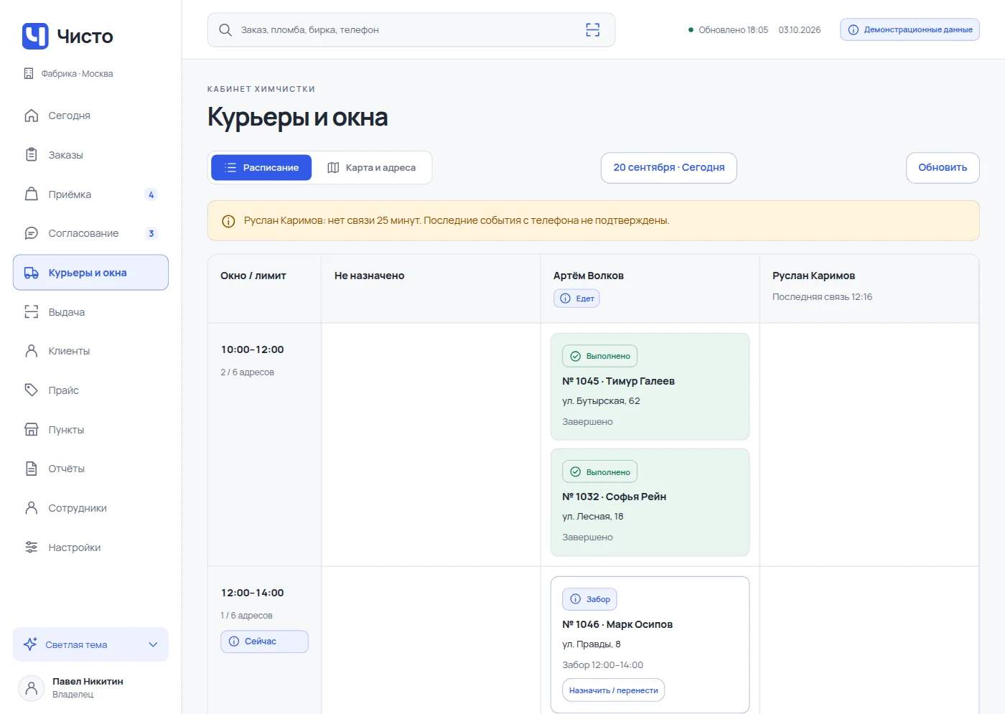Screen dimensions: 1005x714
Task: Open the date picker 20 сентября · Сегодня
Action: 669,168
